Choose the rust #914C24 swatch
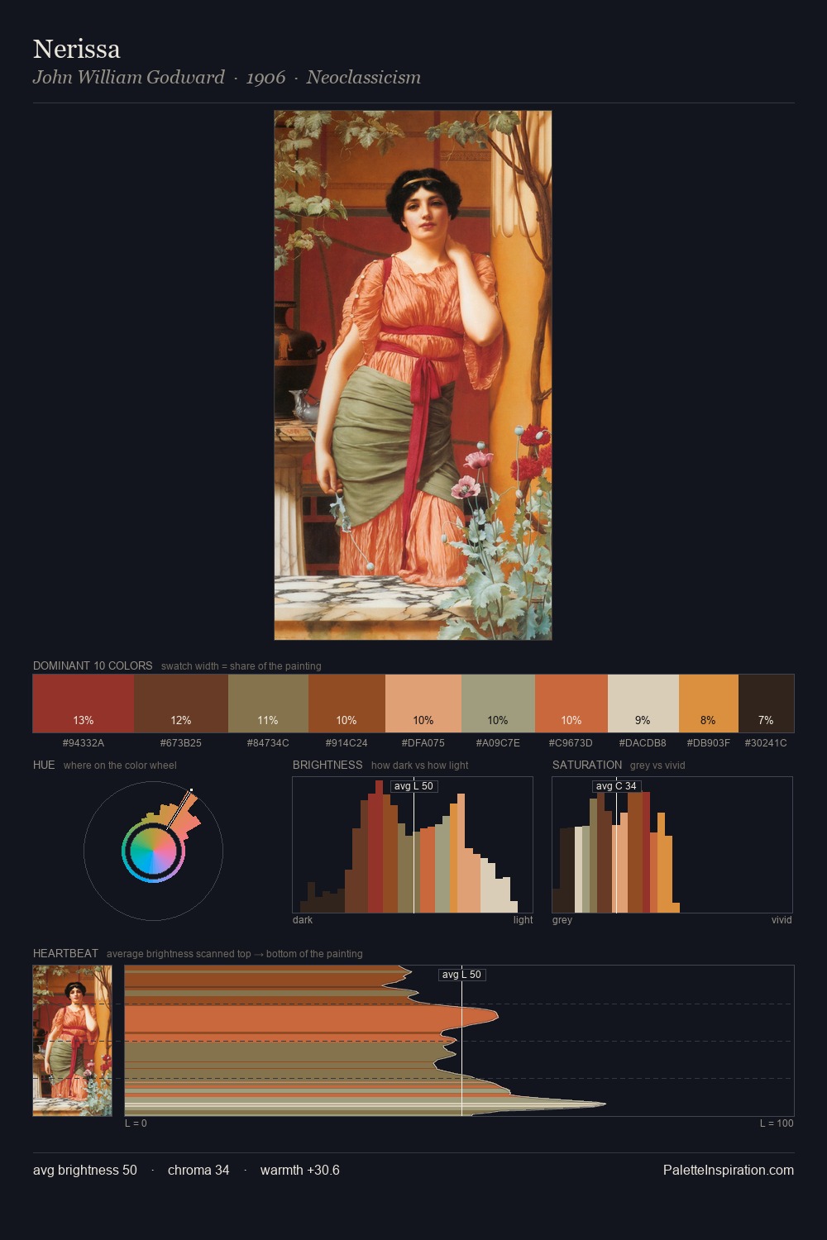This screenshot has width=827, height=1240. pyautogui.click(x=347, y=703)
